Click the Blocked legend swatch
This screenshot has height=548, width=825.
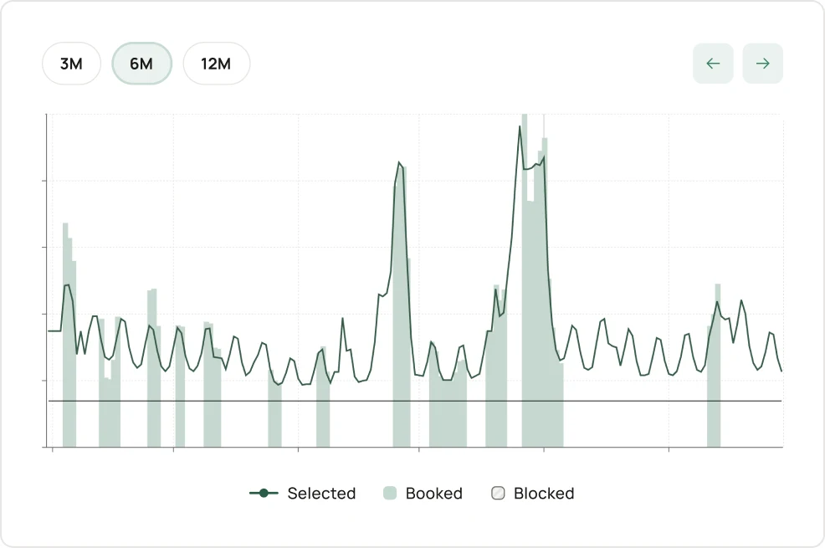(x=498, y=494)
